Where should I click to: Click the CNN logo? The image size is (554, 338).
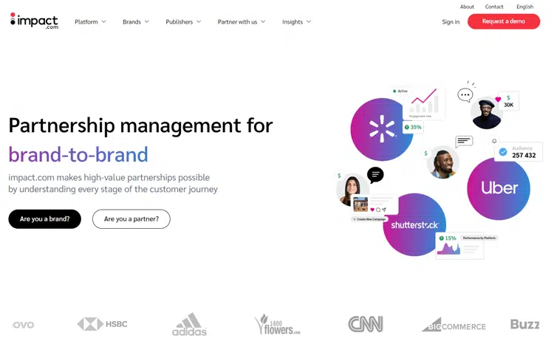point(365,324)
